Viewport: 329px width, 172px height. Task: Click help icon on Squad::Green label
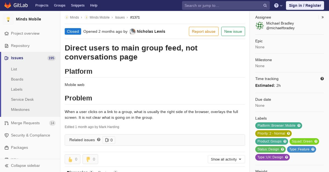point(316,141)
